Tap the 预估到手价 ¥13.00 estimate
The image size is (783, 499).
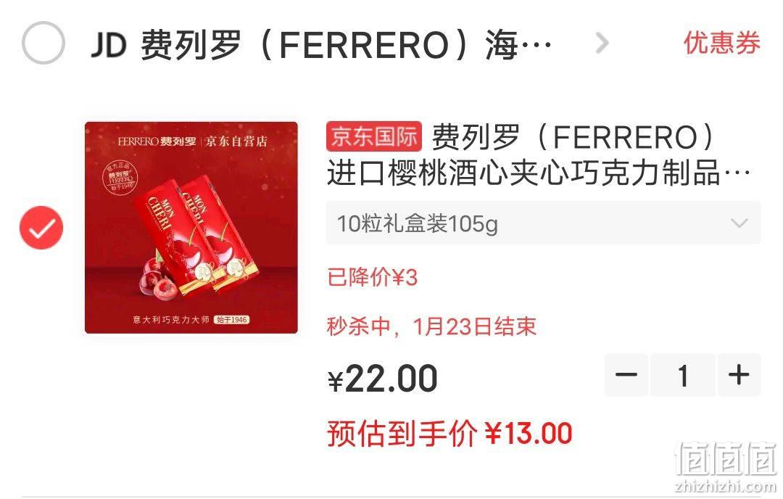449,434
